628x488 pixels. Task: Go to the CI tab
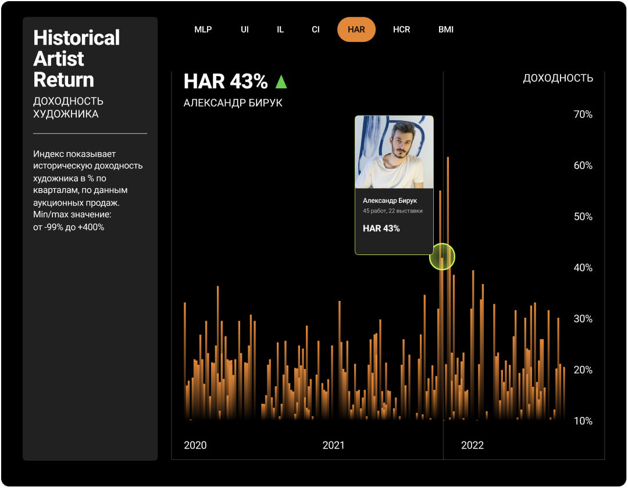point(316,30)
